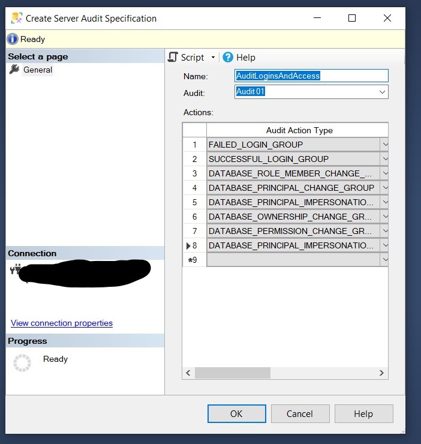
Task: Select row header number 3
Action: 194,173
